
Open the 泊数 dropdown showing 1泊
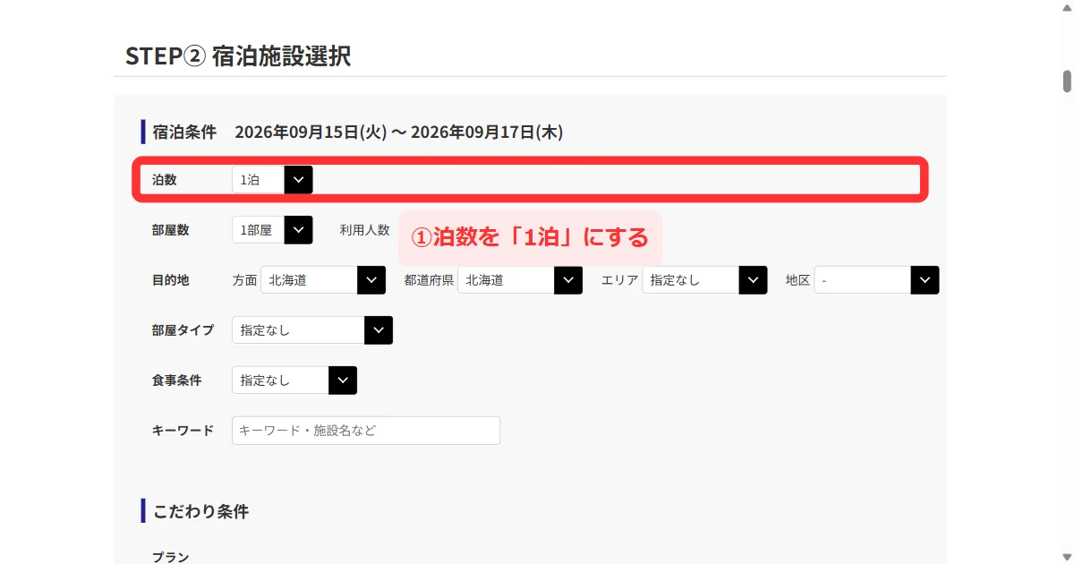coord(272,180)
